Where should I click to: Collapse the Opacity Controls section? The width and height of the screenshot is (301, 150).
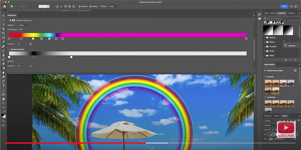pyautogui.click(x=9, y=49)
